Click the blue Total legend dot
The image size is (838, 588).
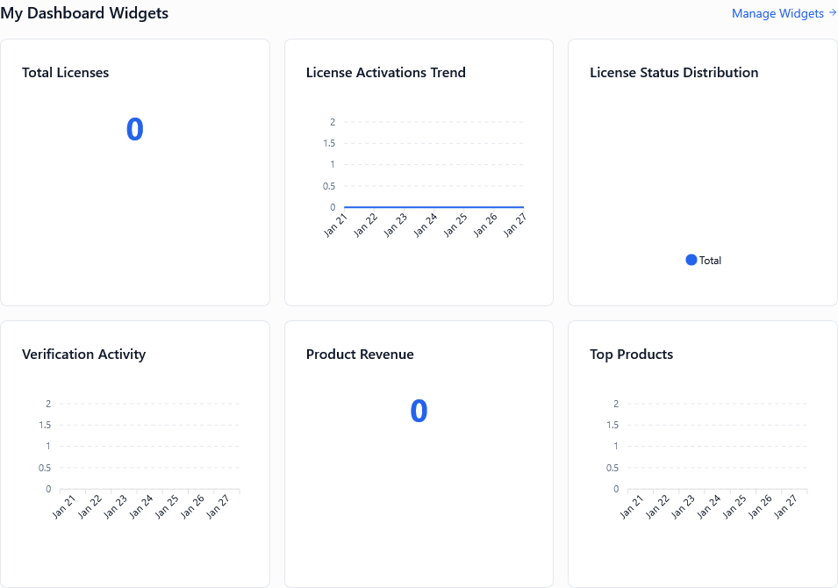[691, 260]
